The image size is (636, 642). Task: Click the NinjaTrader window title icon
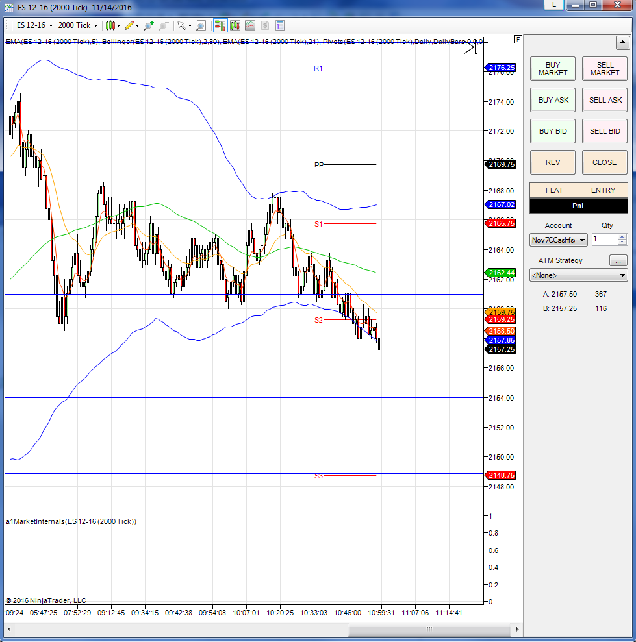click(9, 7)
